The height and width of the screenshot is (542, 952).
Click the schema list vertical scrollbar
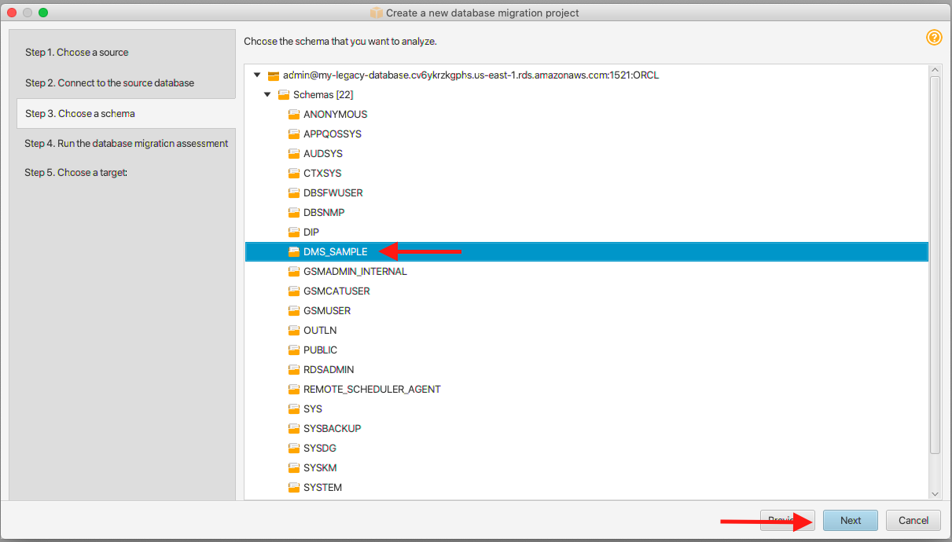935,266
